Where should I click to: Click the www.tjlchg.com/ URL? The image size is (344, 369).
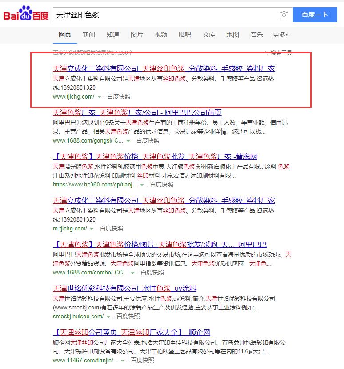coord(73,96)
